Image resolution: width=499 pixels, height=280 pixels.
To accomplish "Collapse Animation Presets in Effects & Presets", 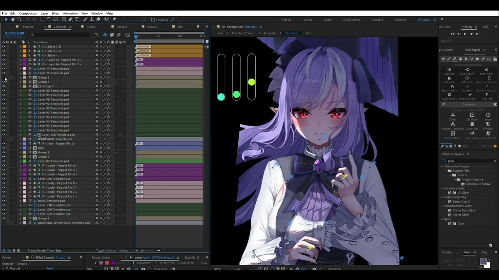I will 442,166.
